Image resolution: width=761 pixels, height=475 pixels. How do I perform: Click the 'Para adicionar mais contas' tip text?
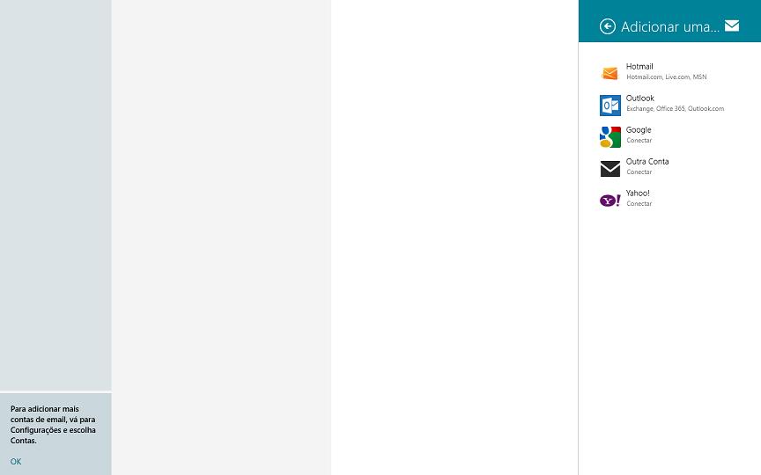pos(53,425)
